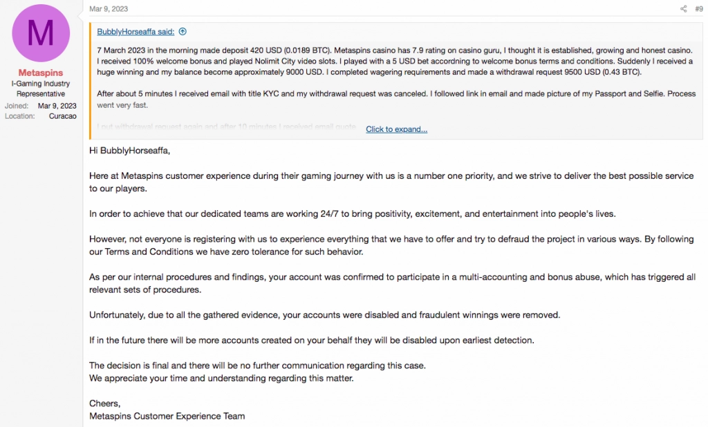Click the I-Gaming Industry Representative label

40,88
